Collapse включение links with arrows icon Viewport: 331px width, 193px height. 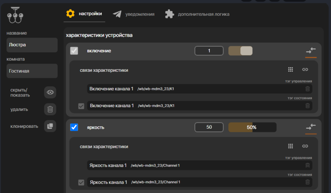click(x=311, y=50)
